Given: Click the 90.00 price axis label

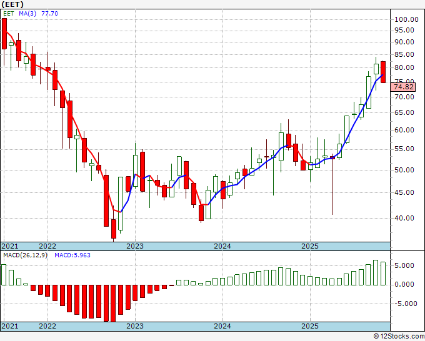Looking at the screenshot, I should [404, 42].
